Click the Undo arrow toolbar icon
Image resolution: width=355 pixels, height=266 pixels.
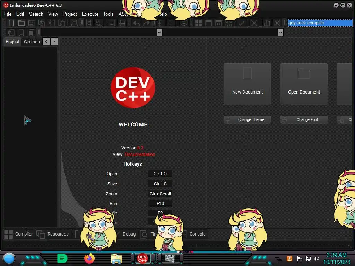click(x=136, y=23)
